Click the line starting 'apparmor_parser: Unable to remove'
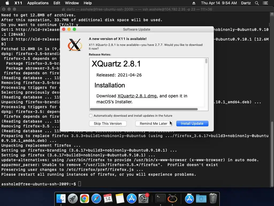274x206 pixels. (x=109, y=165)
